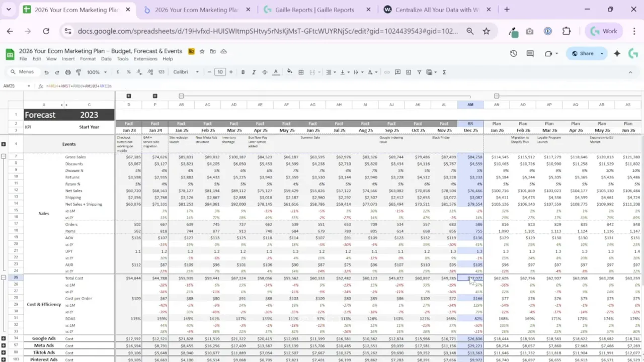Open the Borders tool
Screen dimensions: 644x362
300,72
